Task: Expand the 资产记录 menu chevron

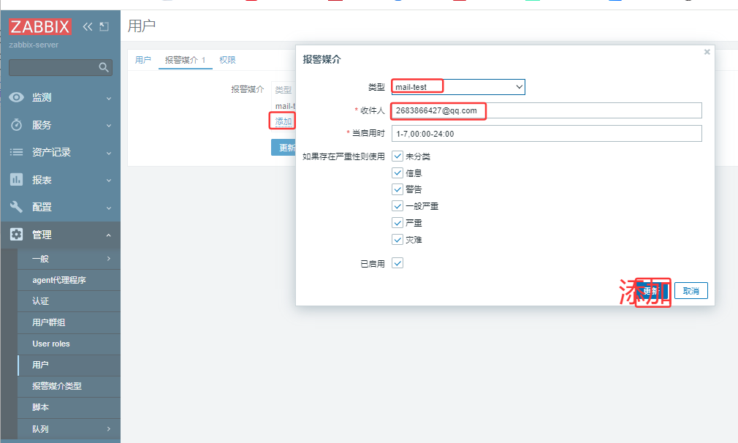Action: tap(109, 153)
